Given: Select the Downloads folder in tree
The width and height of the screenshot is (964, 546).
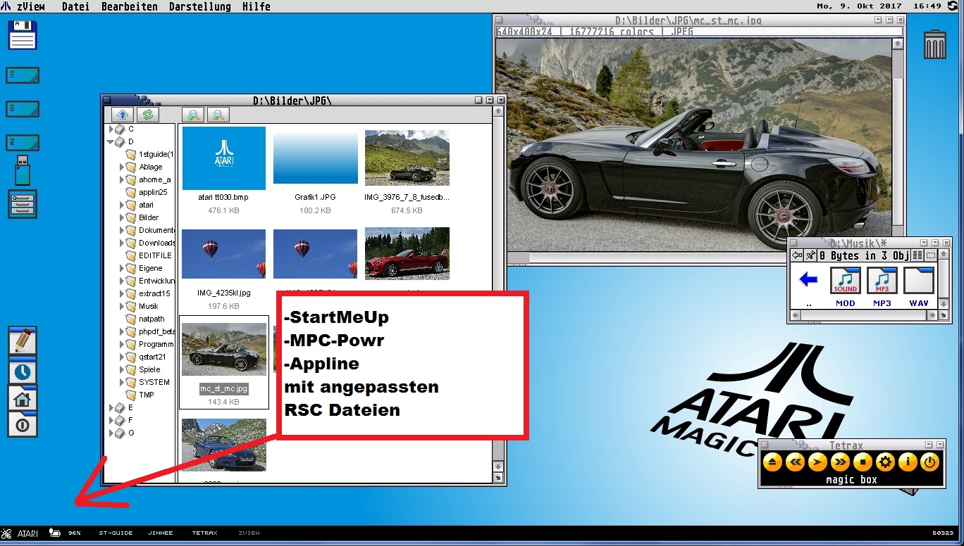Looking at the screenshot, I should click(156, 243).
